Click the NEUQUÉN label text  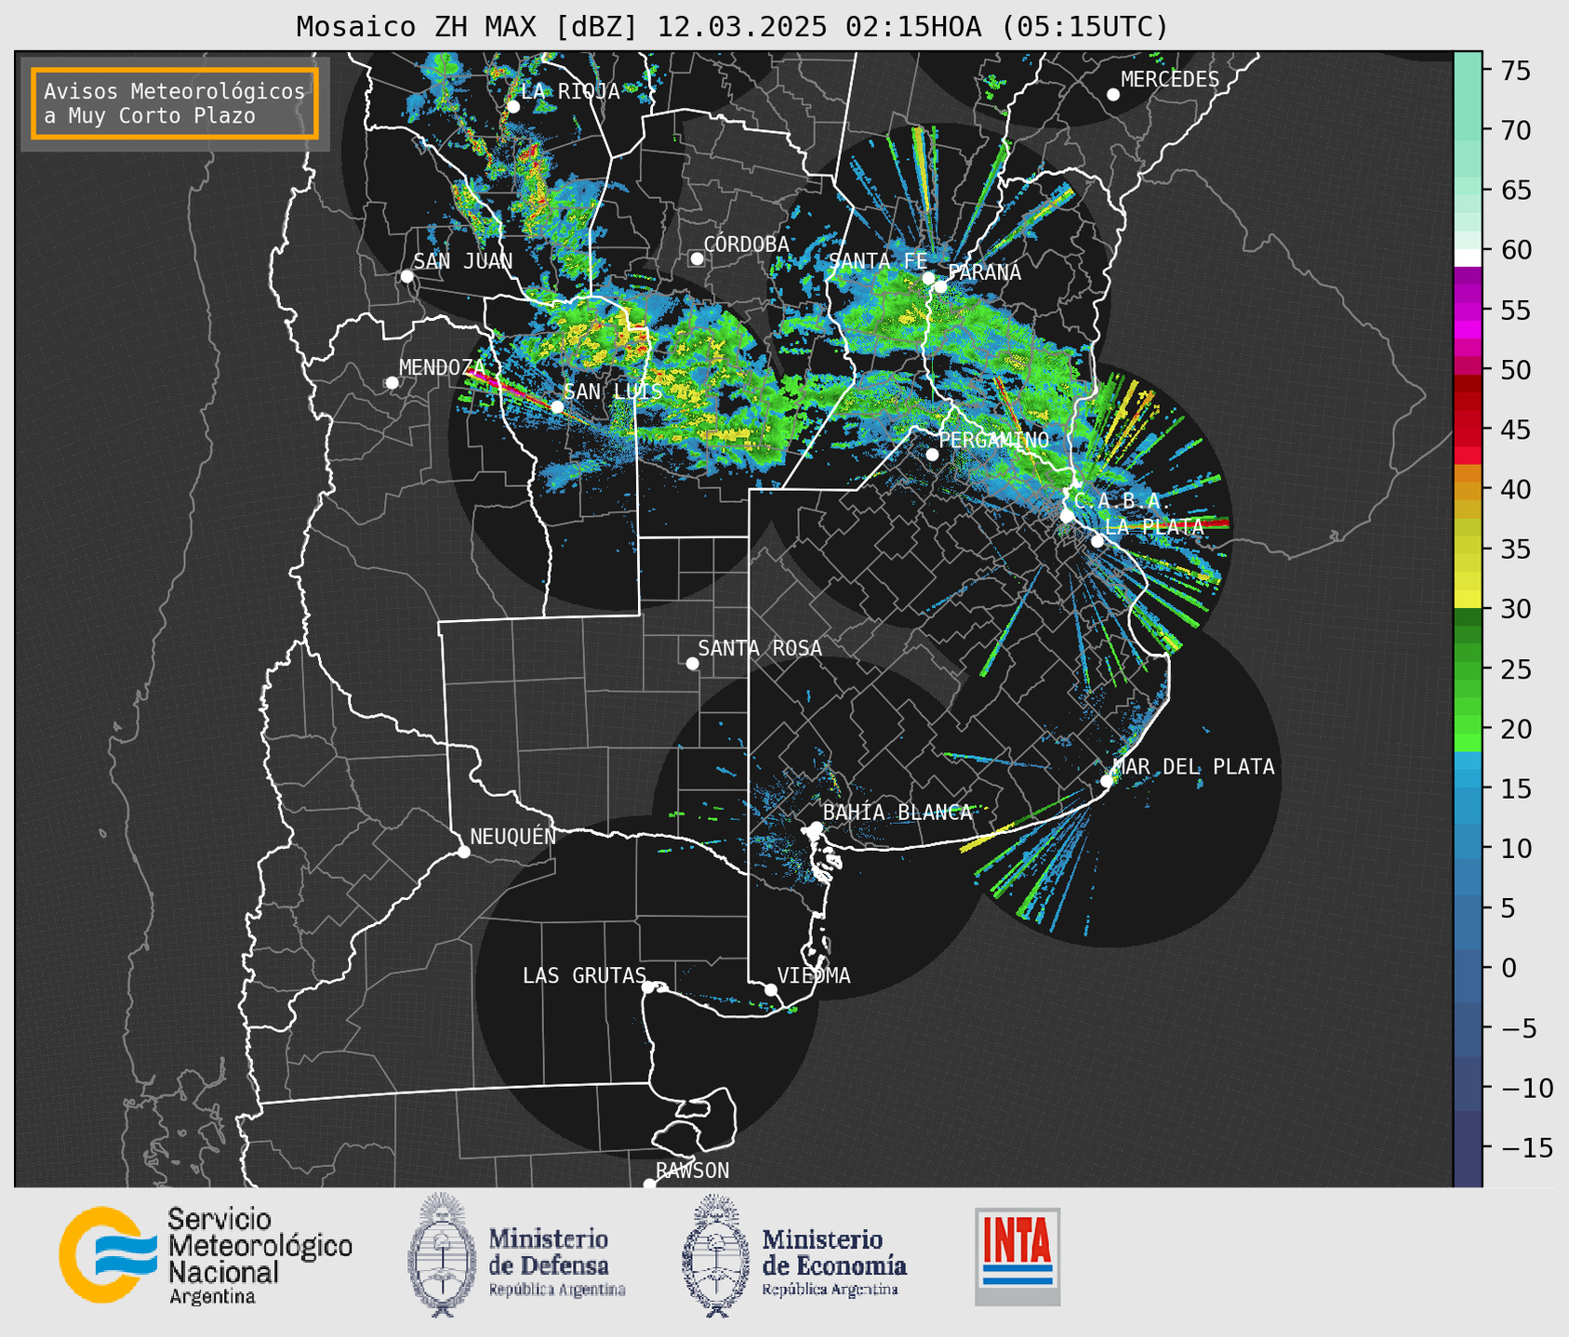tap(513, 836)
